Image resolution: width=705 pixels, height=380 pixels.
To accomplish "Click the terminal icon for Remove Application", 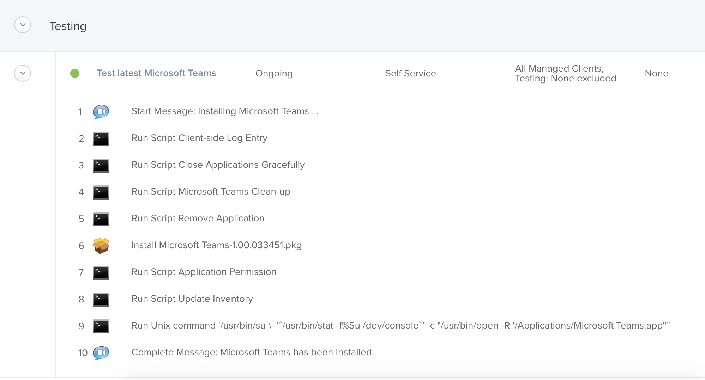I will coord(101,219).
